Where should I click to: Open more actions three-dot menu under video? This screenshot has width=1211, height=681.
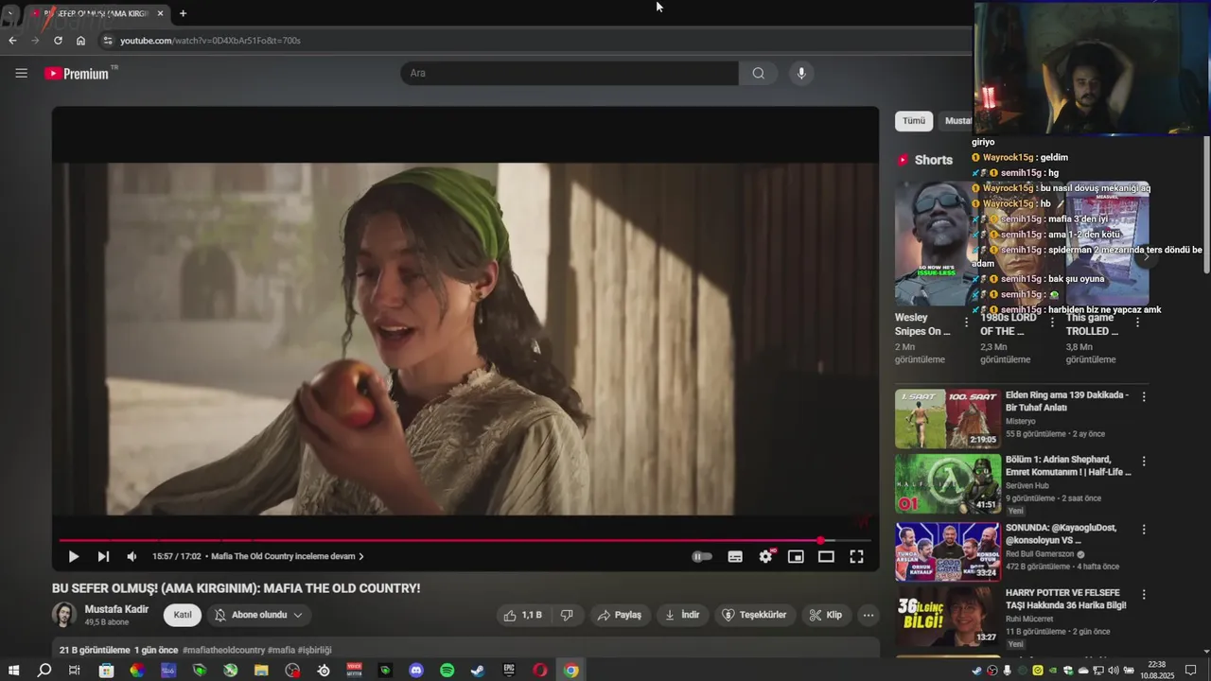(869, 615)
